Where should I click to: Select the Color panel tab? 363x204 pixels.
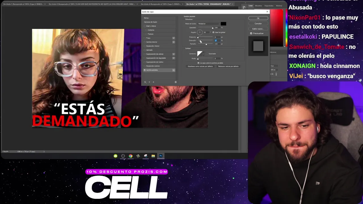point(251,6)
